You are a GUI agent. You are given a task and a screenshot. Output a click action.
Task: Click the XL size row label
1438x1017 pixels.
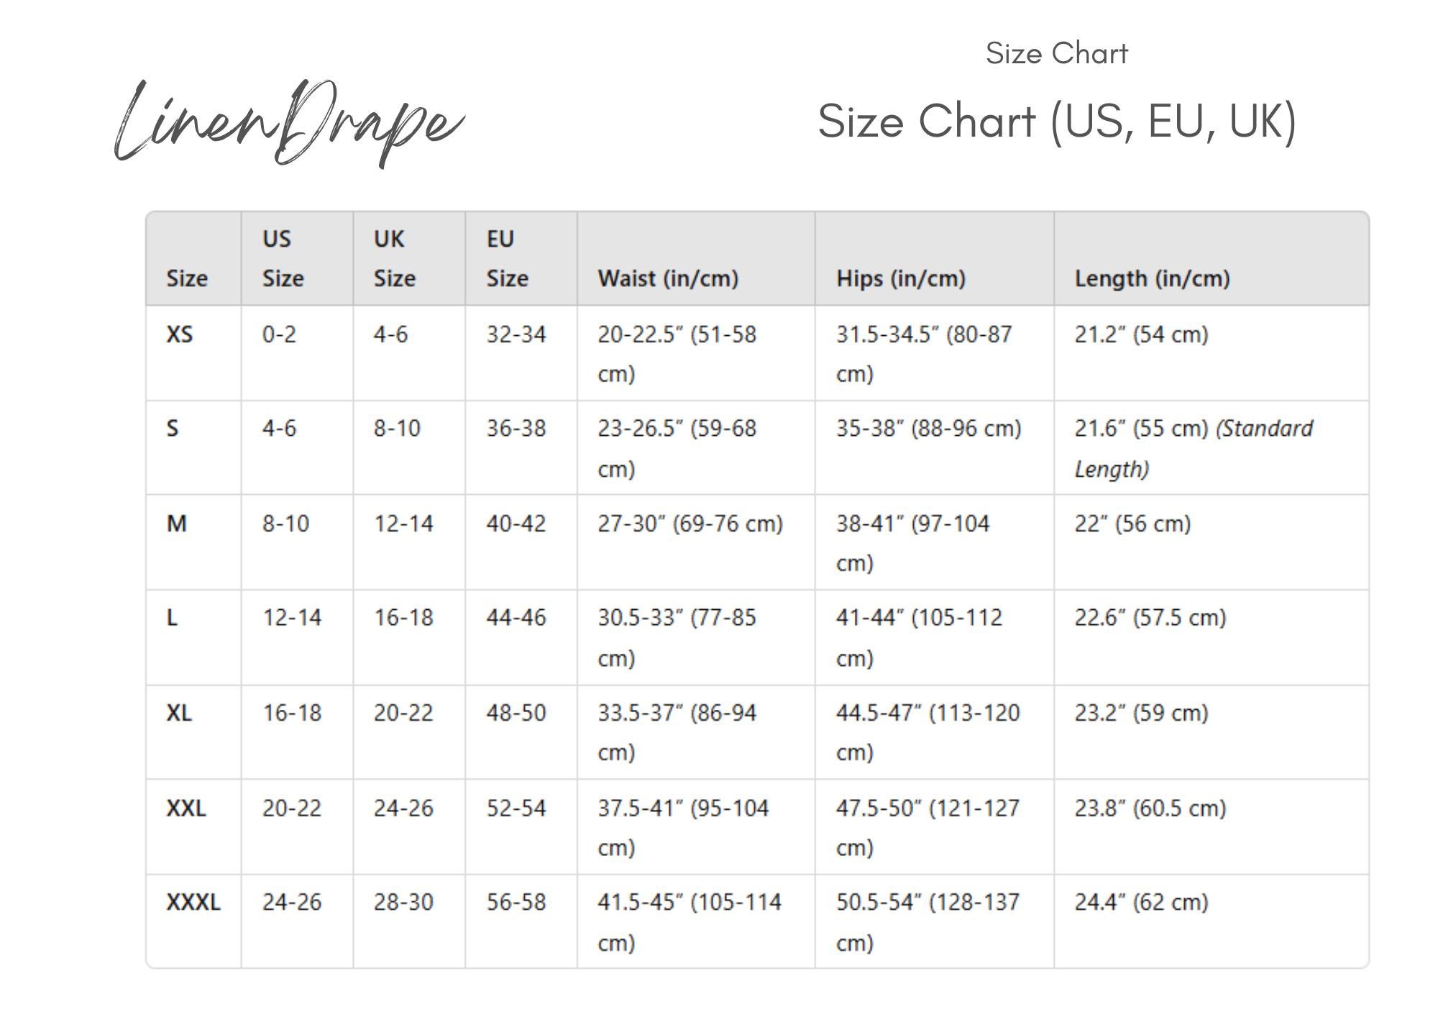179,713
